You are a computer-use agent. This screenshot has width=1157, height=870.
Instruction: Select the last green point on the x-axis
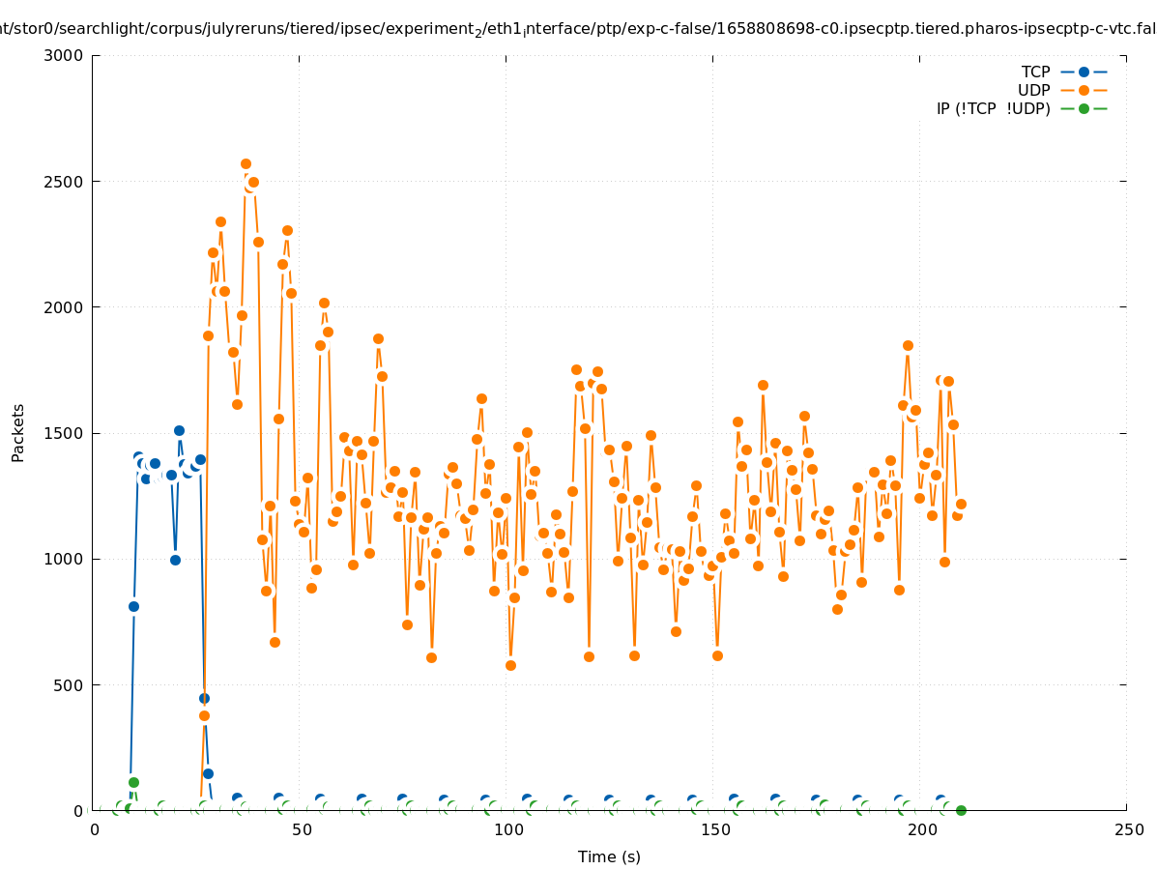pyautogui.click(x=961, y=810)
